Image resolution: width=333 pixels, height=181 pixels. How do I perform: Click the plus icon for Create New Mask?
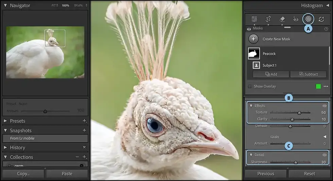(253, 39)
